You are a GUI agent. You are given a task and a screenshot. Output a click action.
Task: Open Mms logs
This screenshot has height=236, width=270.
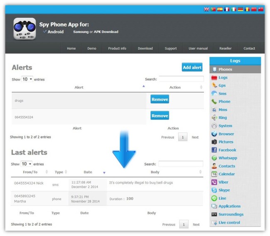pyautogui.click(x=219, y=110)
